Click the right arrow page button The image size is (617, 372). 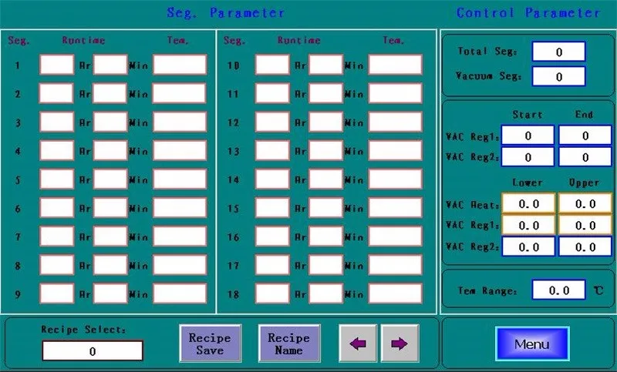(399, 344)
